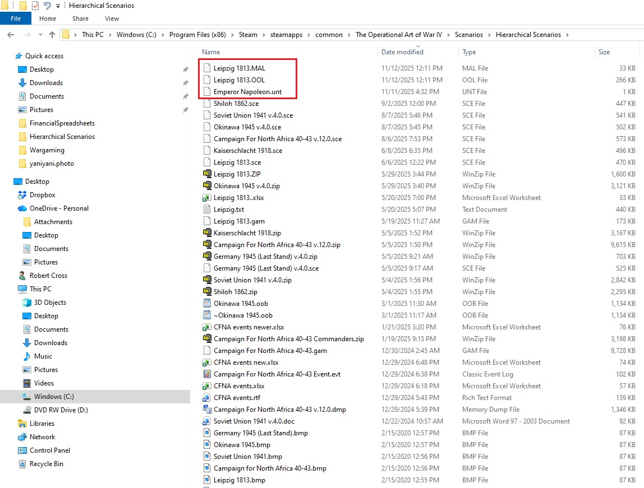This screenshot has width=644, height=488.
Task: Select Campaign For North Africa 40-43 v.12.0.dmp icon
Action: click(207, 409)
